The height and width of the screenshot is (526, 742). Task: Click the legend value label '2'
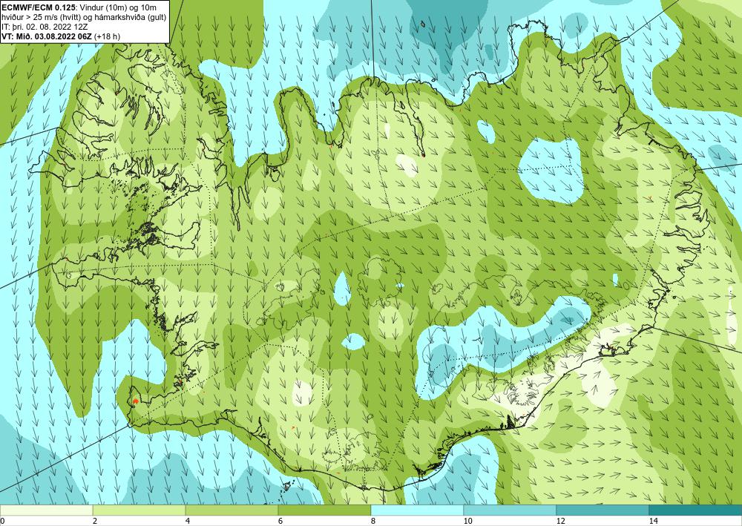click(95, 522)
